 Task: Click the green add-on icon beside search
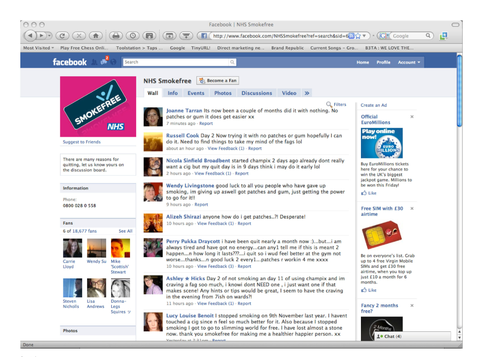click(444, 36)
